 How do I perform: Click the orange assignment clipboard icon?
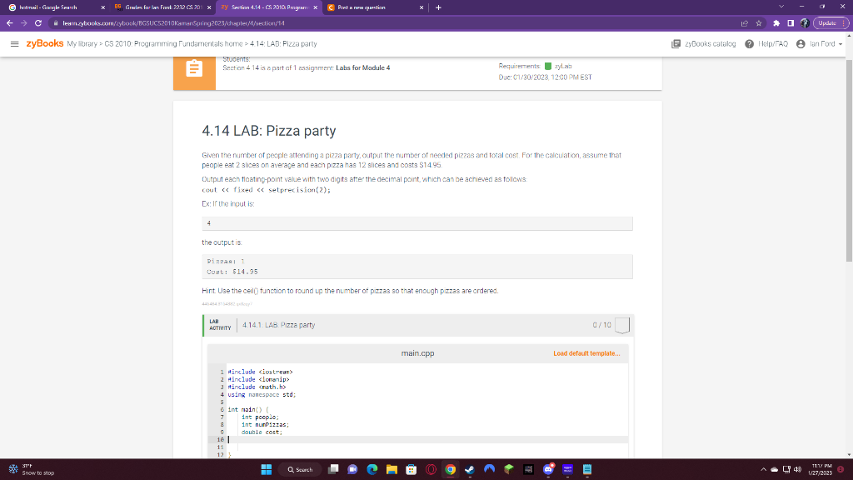point(194,68)
